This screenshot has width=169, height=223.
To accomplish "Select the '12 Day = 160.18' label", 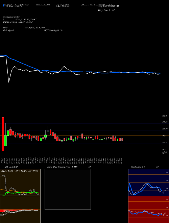I will pyautogui.click(x=13, y=6).
